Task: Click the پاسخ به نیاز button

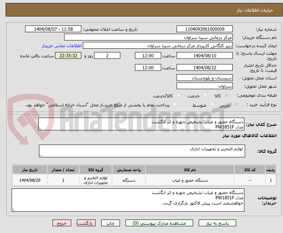Action: pos(217,223)
